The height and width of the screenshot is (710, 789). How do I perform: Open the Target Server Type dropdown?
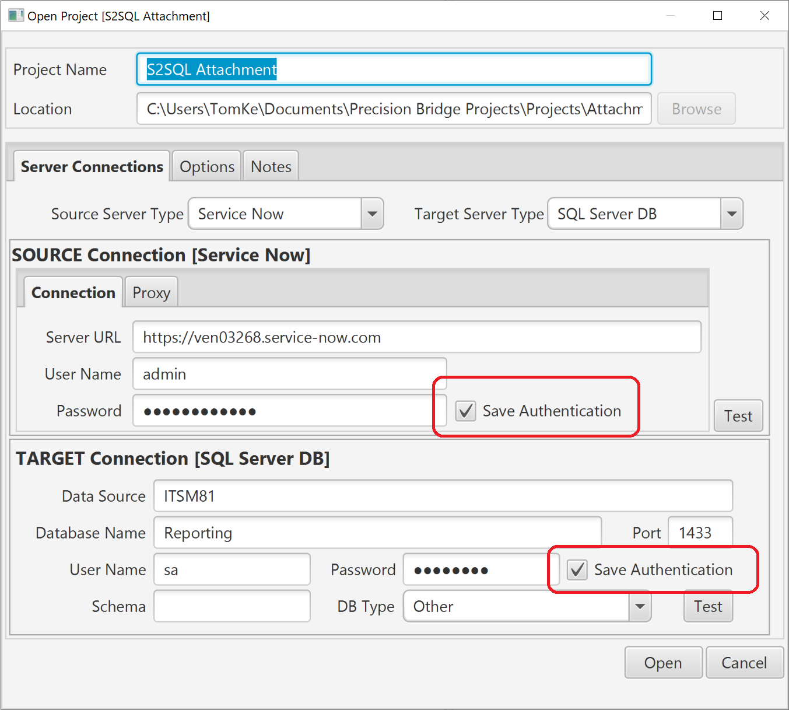731,214
